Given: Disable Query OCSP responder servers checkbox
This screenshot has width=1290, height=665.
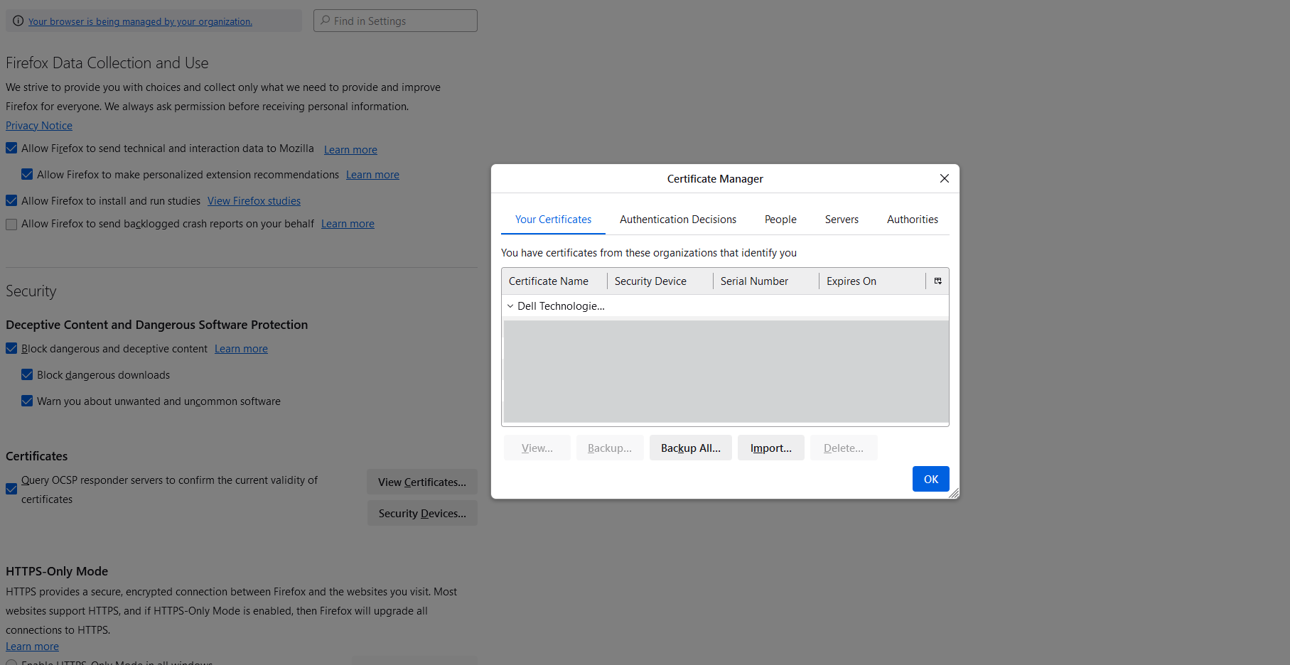Looking at the screenshot, I should [11, 489].
